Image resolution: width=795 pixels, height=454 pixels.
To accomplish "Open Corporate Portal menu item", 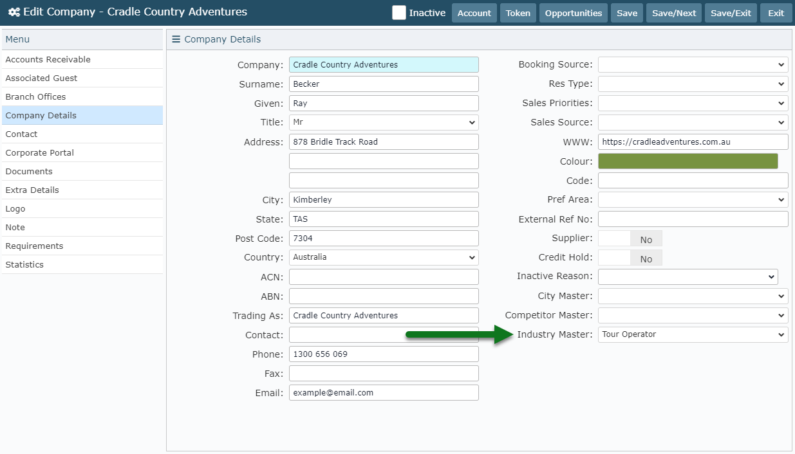I will (82, 152).
